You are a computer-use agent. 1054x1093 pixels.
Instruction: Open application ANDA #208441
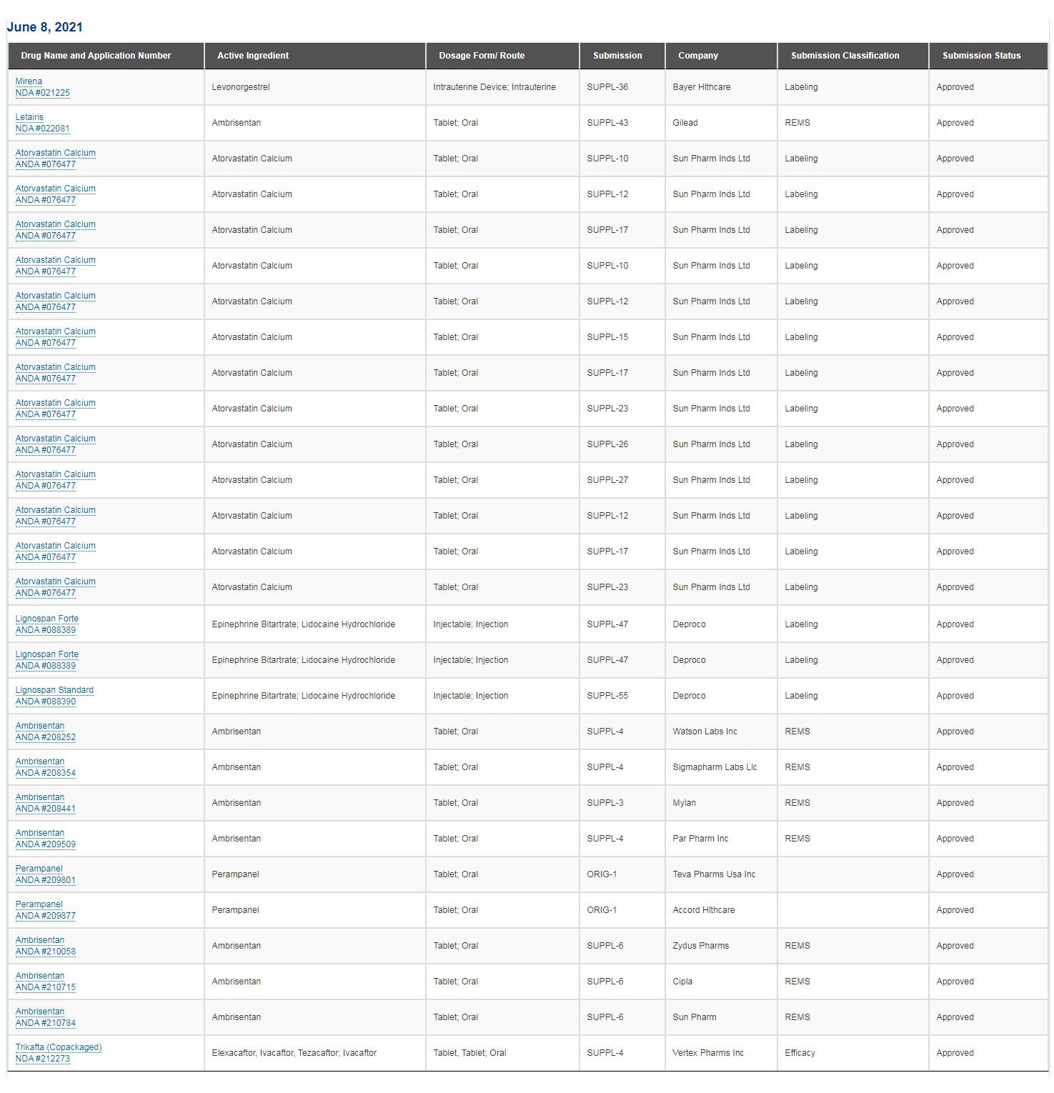click(x=46, y=809)
